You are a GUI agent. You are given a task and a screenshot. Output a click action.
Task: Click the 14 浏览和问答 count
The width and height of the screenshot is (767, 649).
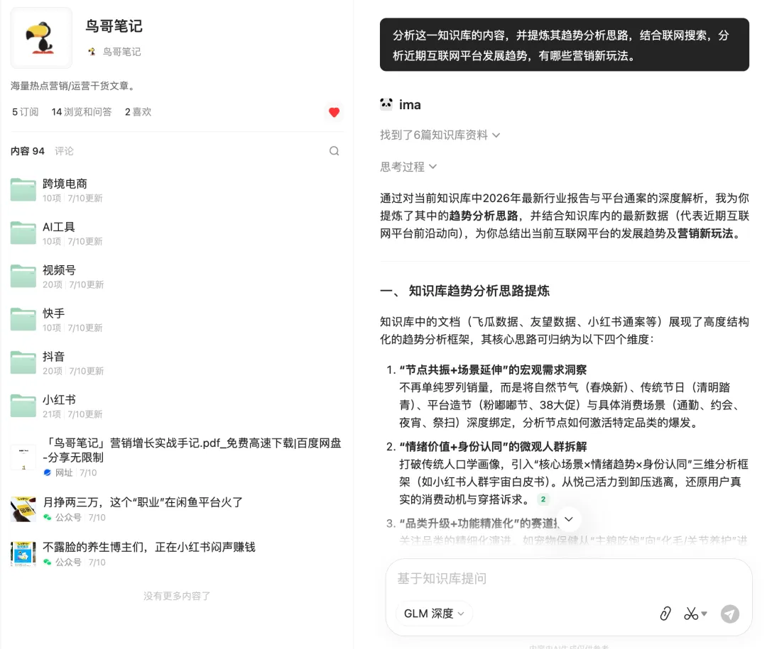[x=82, y=112]
